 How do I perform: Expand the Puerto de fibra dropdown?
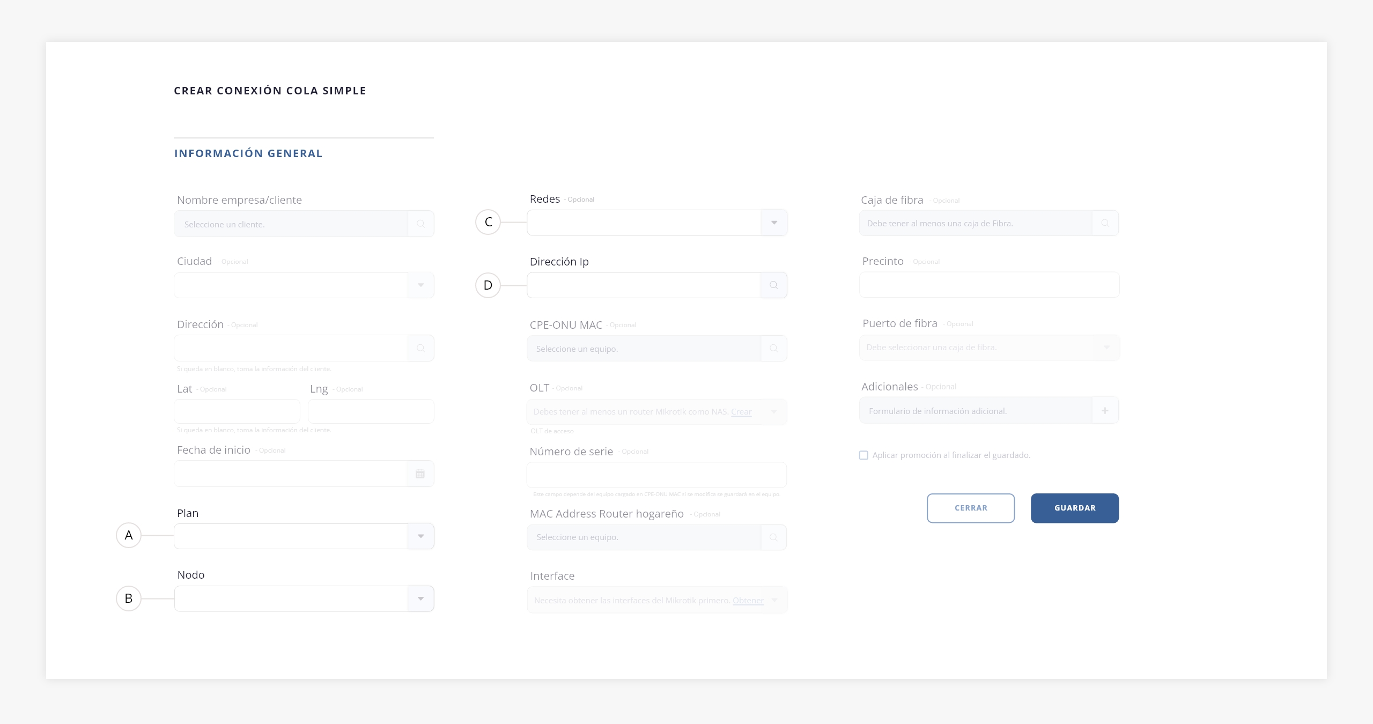(1106, 347)
